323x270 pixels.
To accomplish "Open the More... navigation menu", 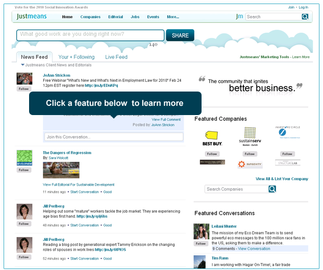I will click(173, 17).
